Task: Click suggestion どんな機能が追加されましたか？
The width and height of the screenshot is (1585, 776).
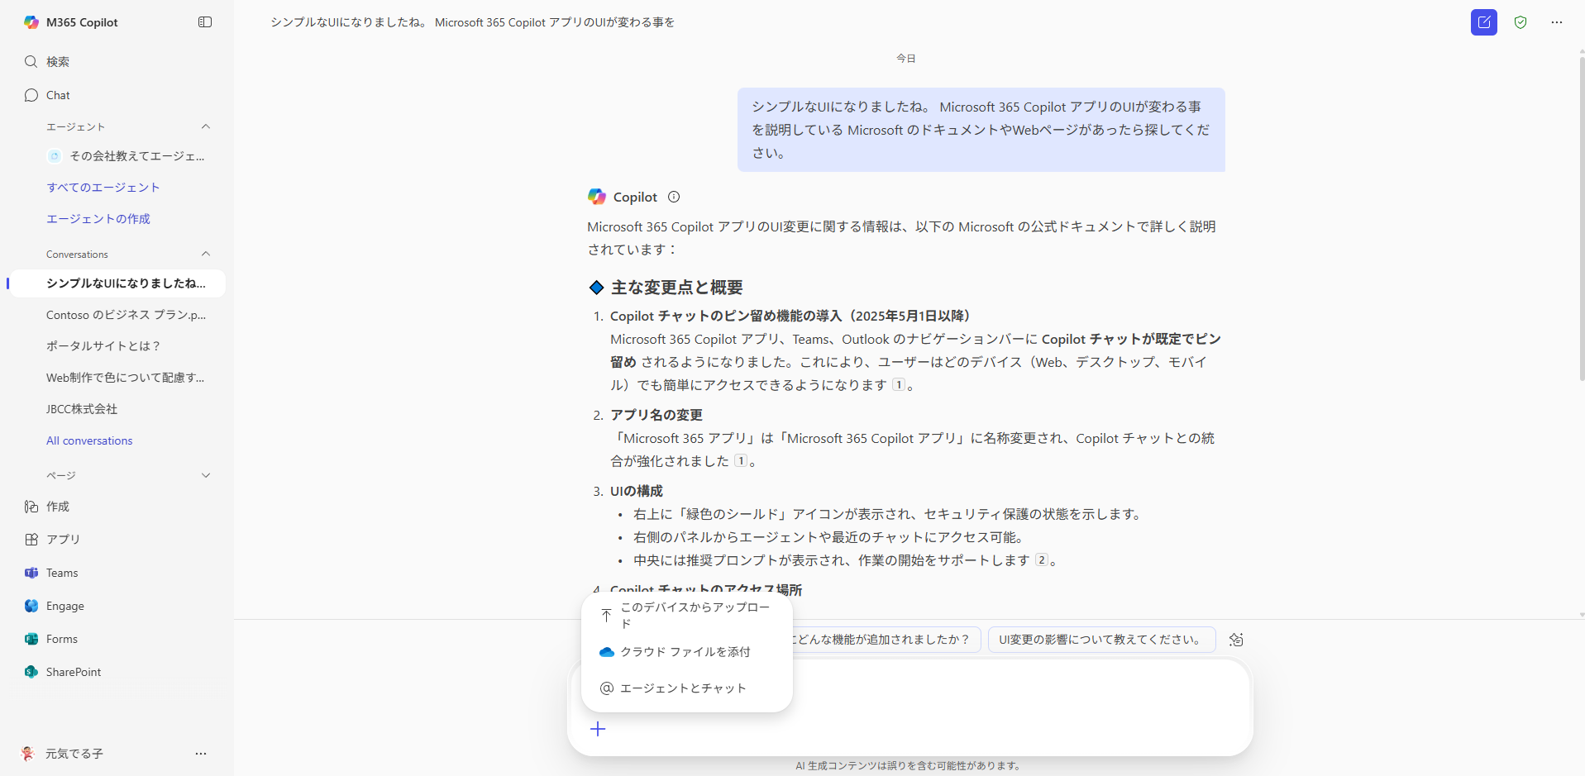Action: point(885,640)
